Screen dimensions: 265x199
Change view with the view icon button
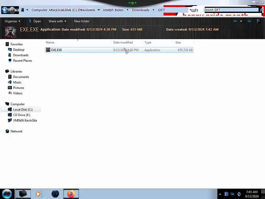click(235, 21)
